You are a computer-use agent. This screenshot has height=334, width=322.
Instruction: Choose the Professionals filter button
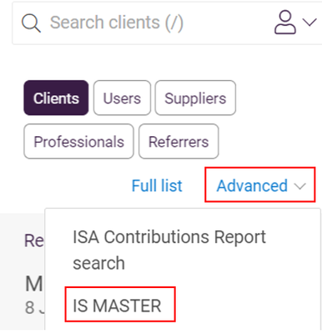click(x=78, y=141)
